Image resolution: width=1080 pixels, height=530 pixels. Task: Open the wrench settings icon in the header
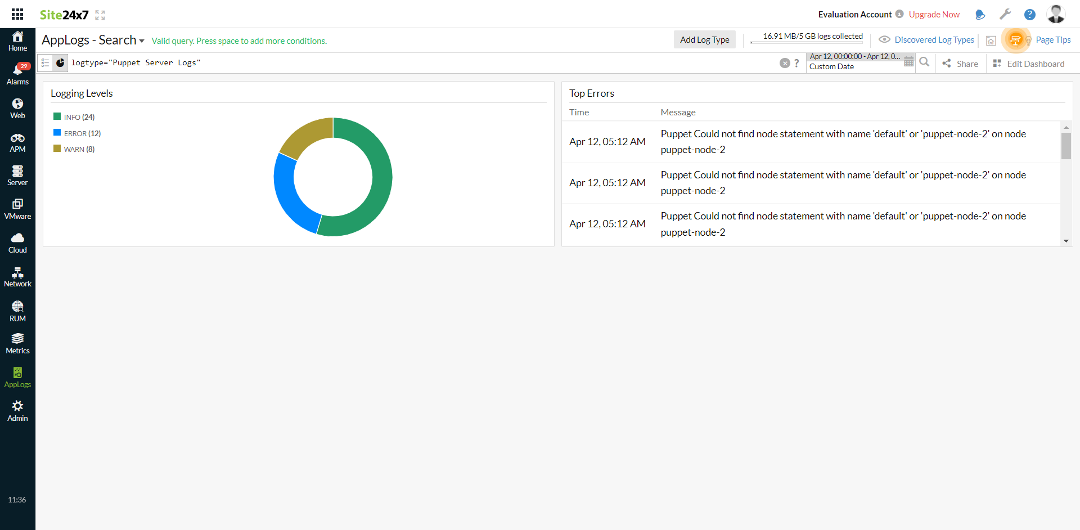tap(1006, 14)
